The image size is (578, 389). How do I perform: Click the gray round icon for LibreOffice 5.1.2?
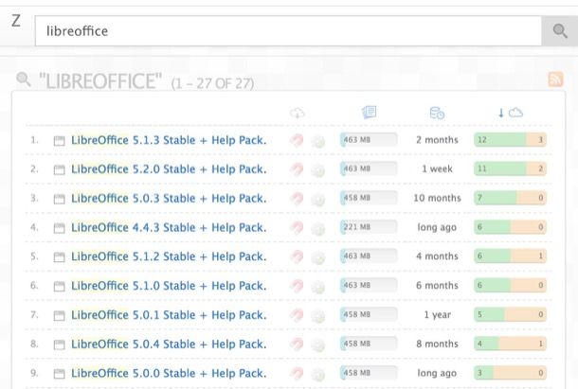pos(318,257)
